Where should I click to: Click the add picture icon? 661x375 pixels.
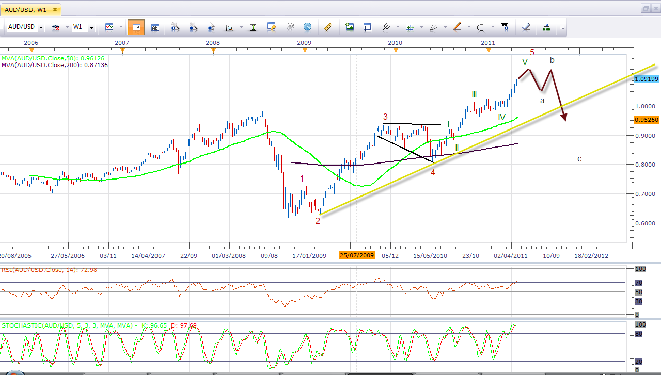350,27
